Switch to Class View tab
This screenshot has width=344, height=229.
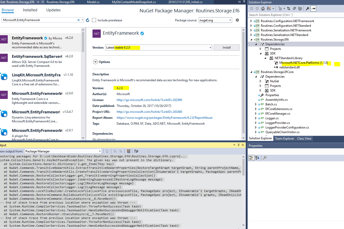304,139
